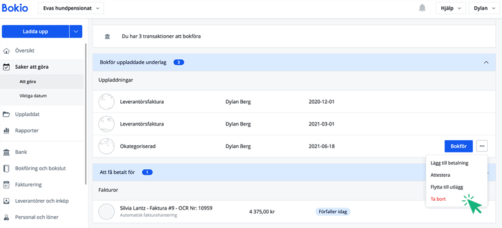
Task: Open Leverantörer och inköp in sidebar
Action: tap(42, 201)
